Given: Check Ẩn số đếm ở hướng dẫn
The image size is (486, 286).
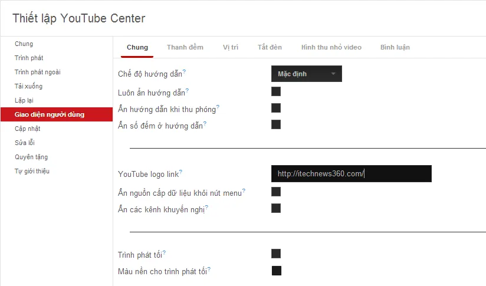Looking at the screenshot, I should coord(276,124).
